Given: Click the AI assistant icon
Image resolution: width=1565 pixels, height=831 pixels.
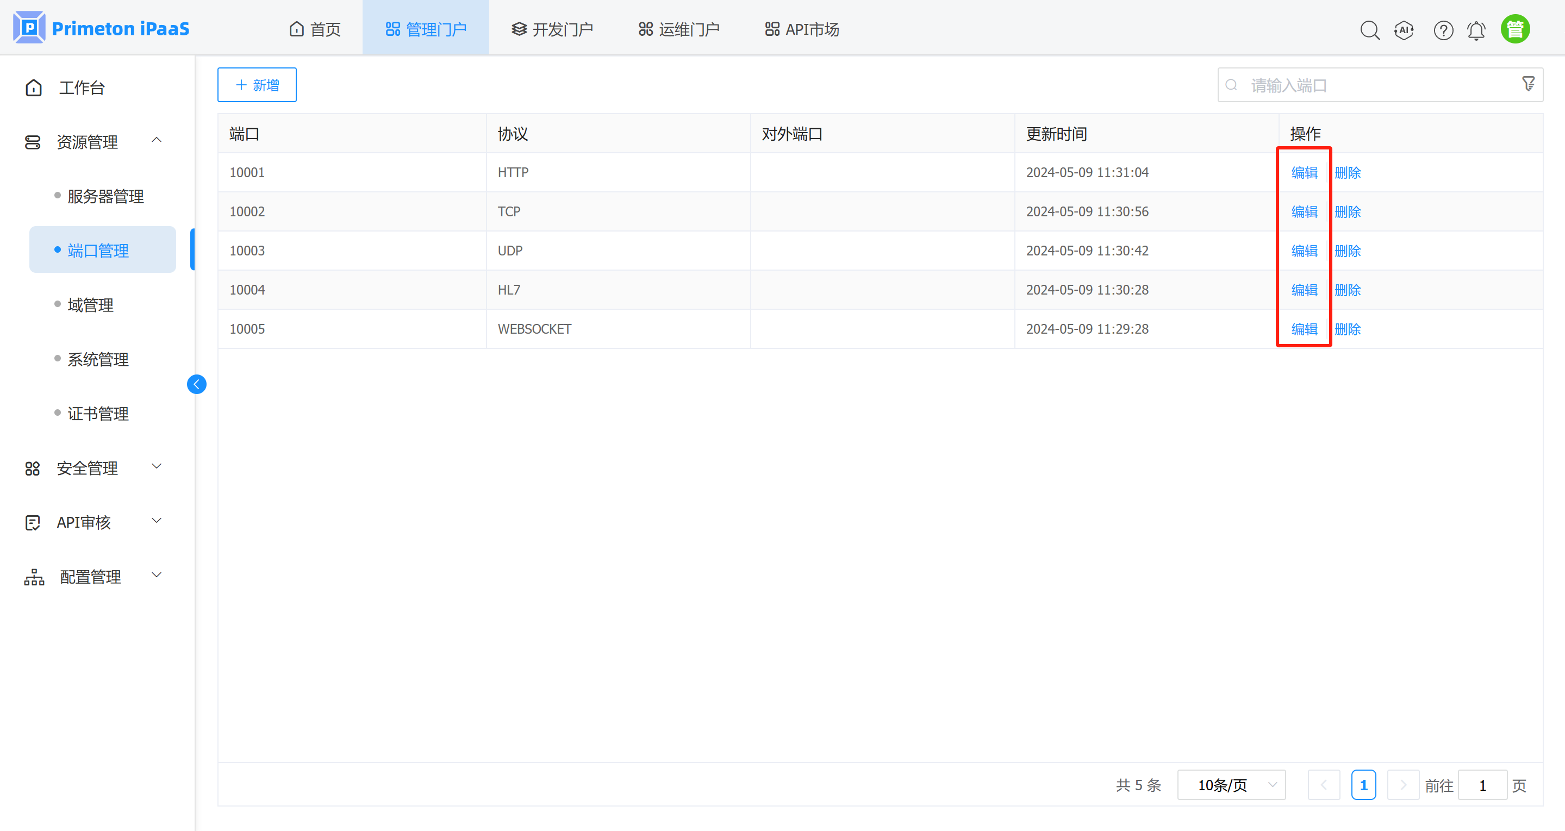Looking at the screenshot, I should click(1404, 29).
